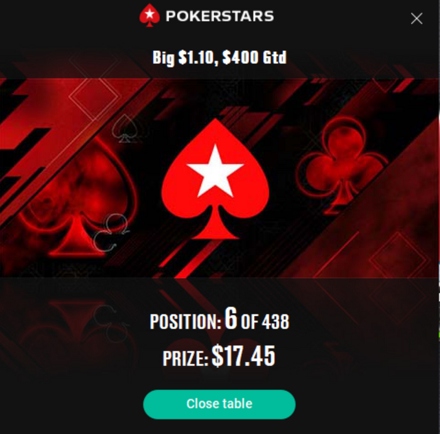Click the stem of the central spade logo

click(215, 224)
